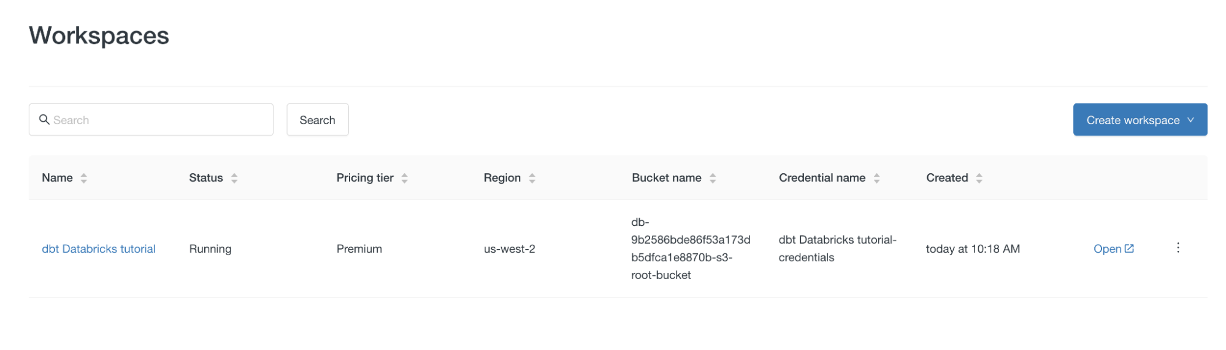Image resolution: width=1226 pixels, height=350 pixels.
Task: Sort by Bucket name using arrows icon
Action: 713,178
